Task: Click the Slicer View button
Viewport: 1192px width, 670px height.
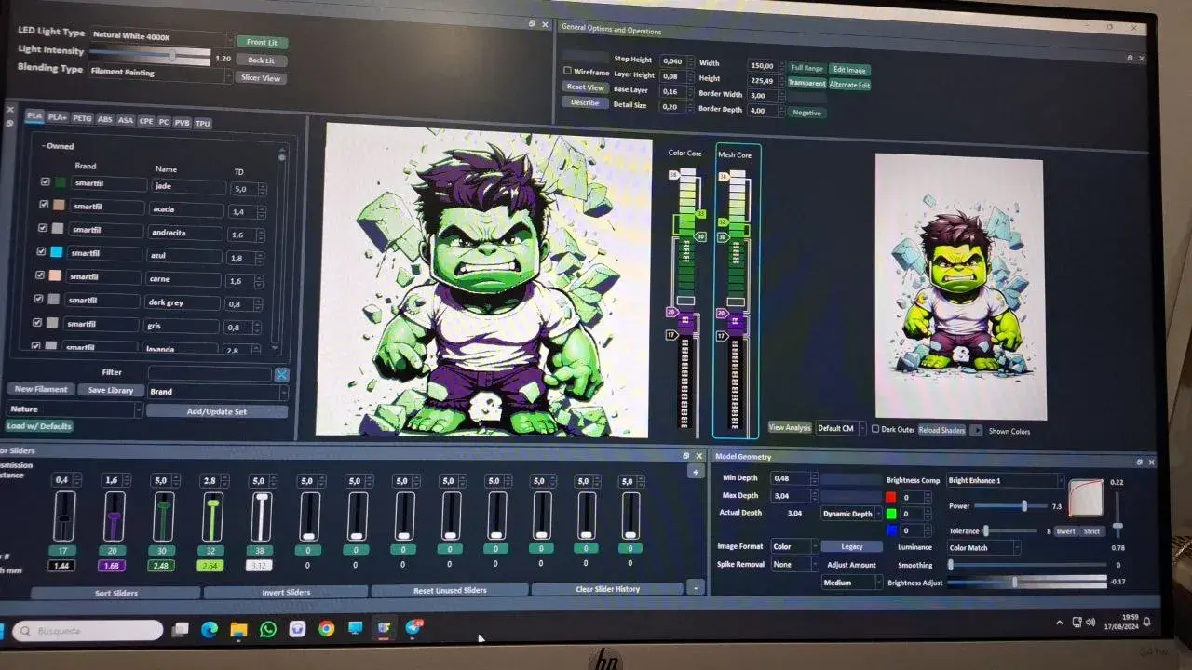Action: tap(261, 78)
